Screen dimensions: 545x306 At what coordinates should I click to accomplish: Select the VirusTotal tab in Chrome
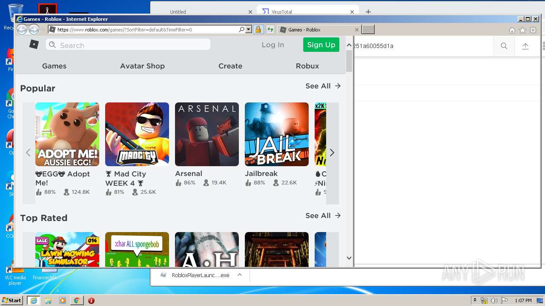tap(307, 11)
